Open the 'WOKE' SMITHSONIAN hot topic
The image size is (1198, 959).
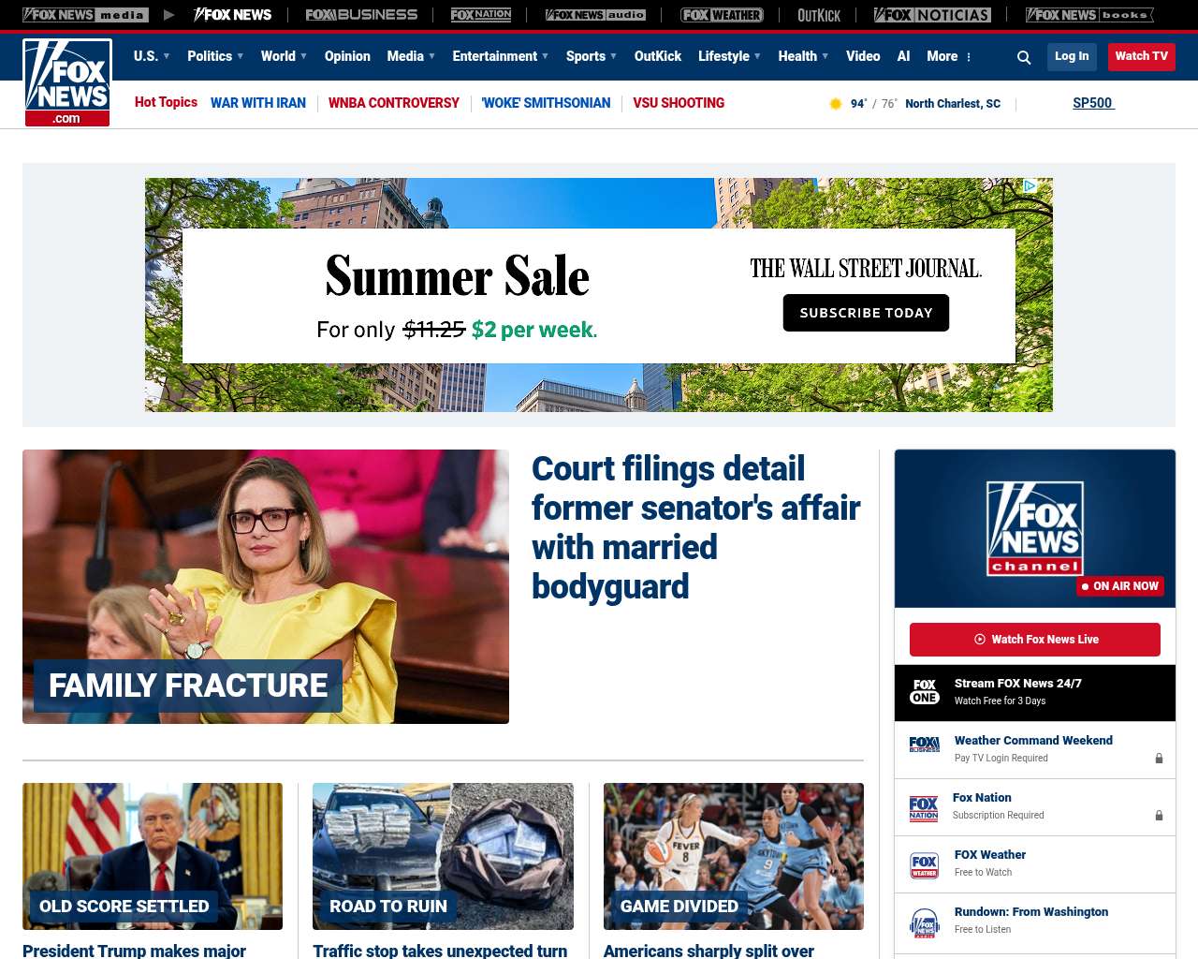546,103
